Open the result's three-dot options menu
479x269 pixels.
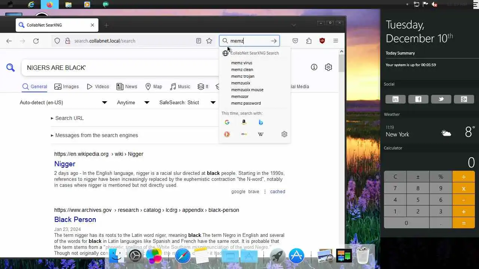pyautogui.click(x=265, y=192)
